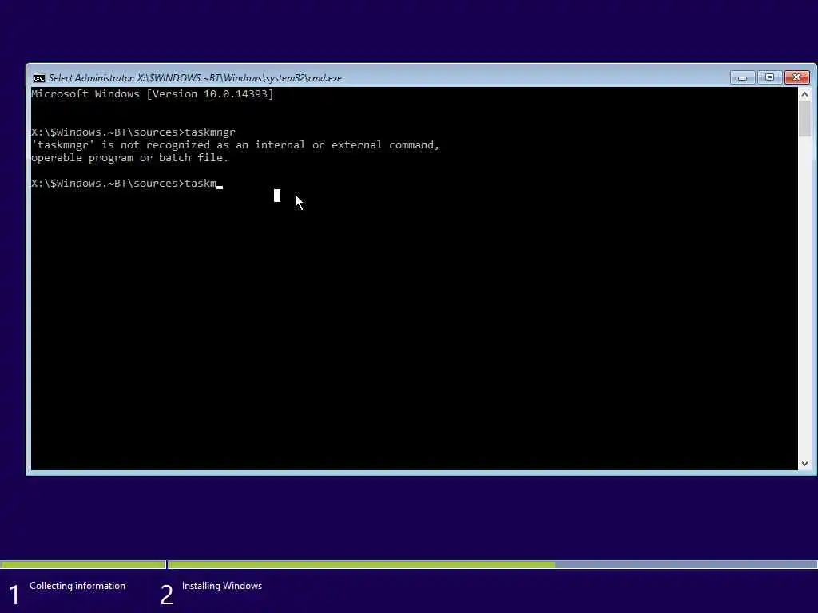Maximize the cmd.exe command prompt window
The image size is (818, 613).
(769, 77)
